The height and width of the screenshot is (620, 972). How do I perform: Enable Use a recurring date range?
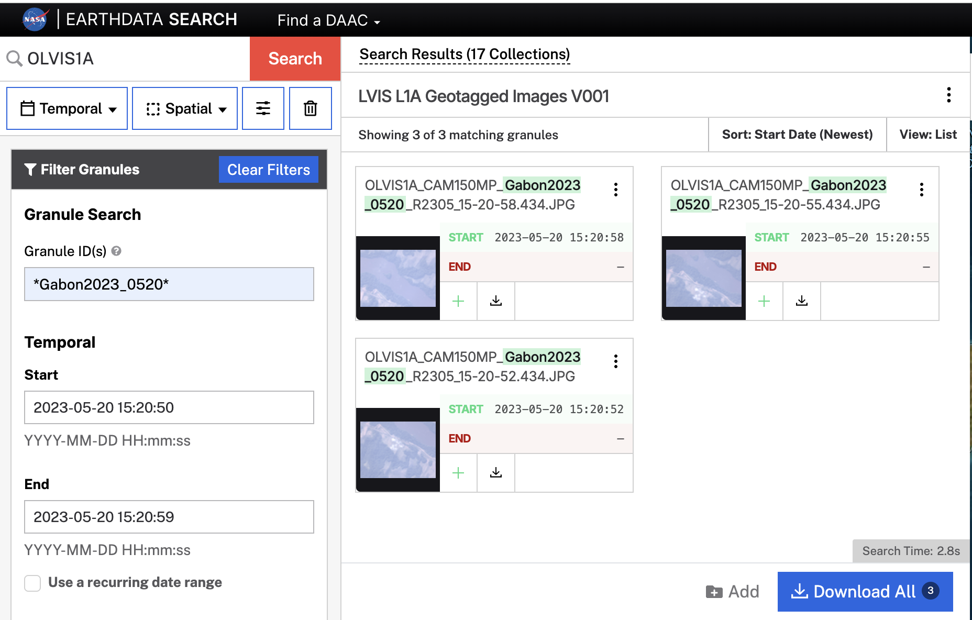click(32, 583)
